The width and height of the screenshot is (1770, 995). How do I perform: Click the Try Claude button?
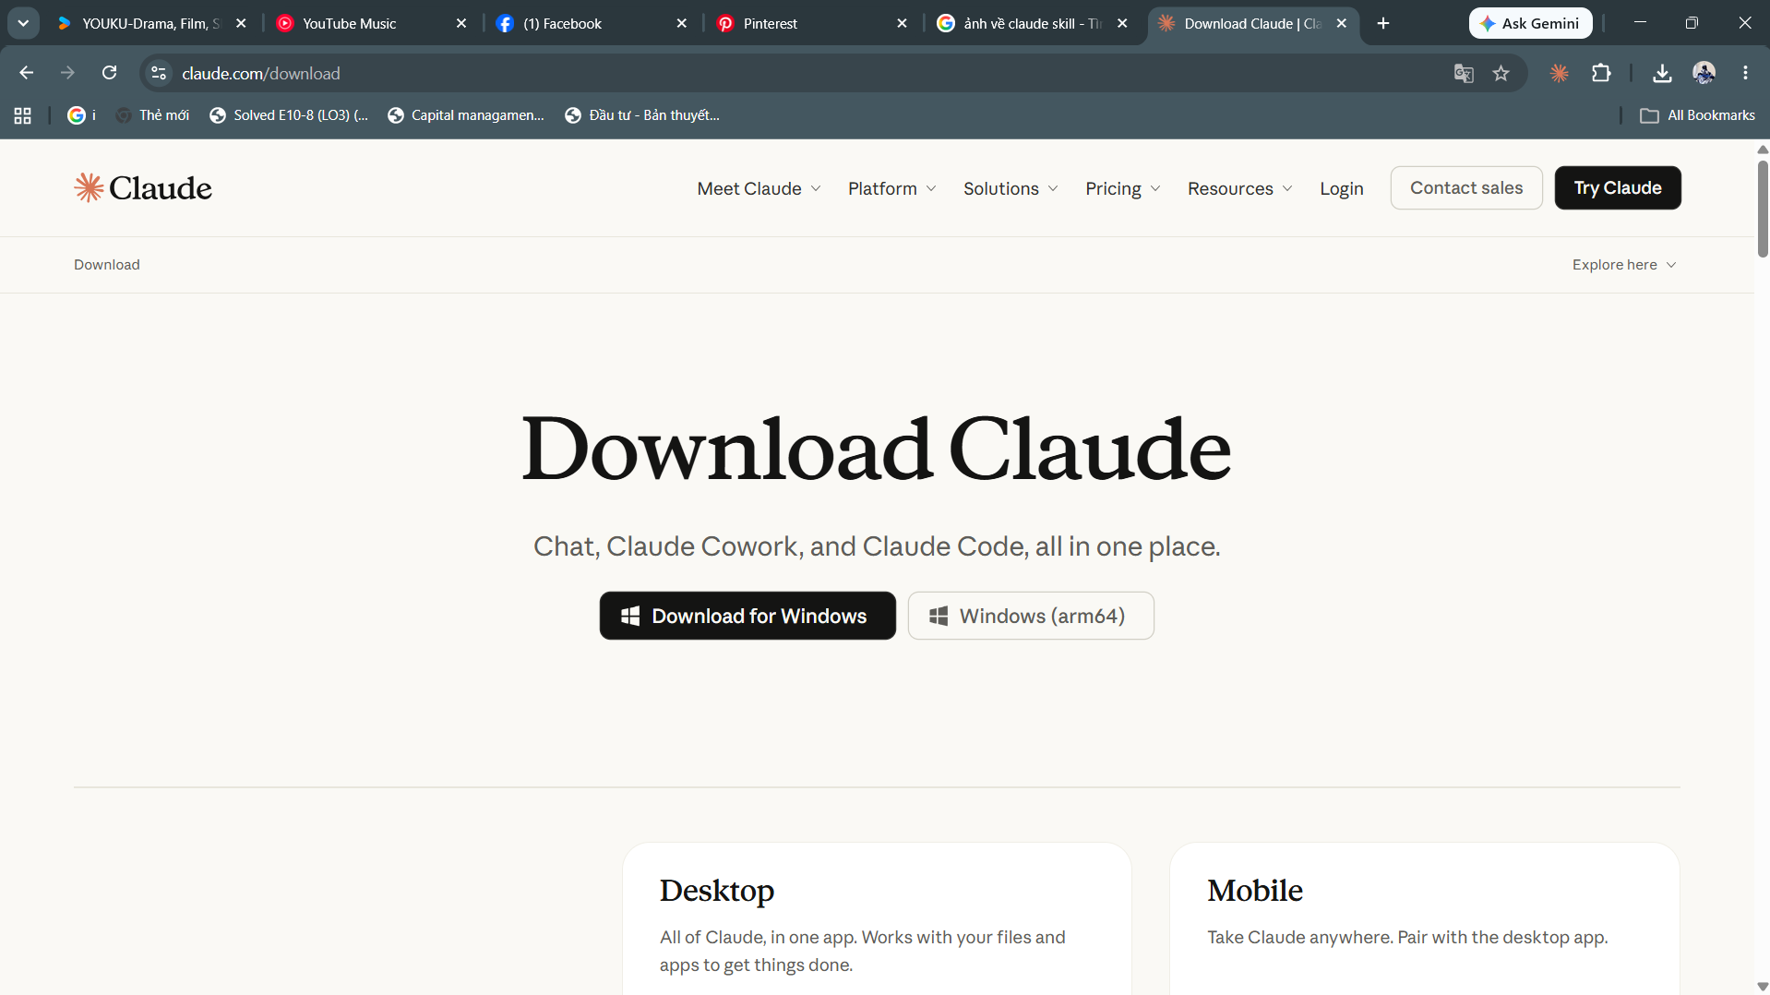[1618, 188]
